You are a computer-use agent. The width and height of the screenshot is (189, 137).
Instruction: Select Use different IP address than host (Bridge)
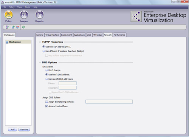tap(43, 51)
